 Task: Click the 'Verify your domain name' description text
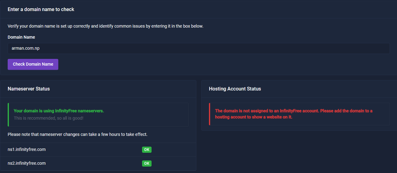(x=106, y=26)
